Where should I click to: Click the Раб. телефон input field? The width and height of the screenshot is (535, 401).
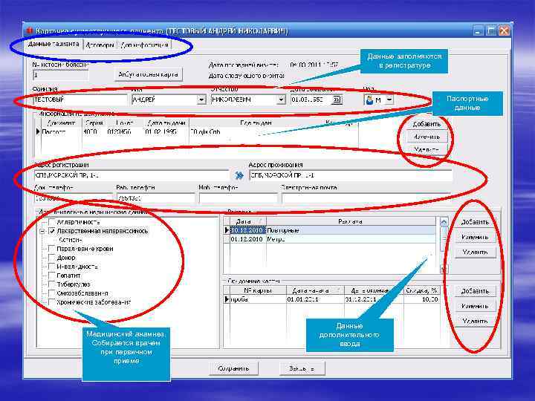tap(155, 198)
